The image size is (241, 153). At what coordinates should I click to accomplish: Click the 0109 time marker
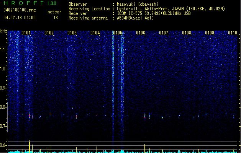click(210, 33)
